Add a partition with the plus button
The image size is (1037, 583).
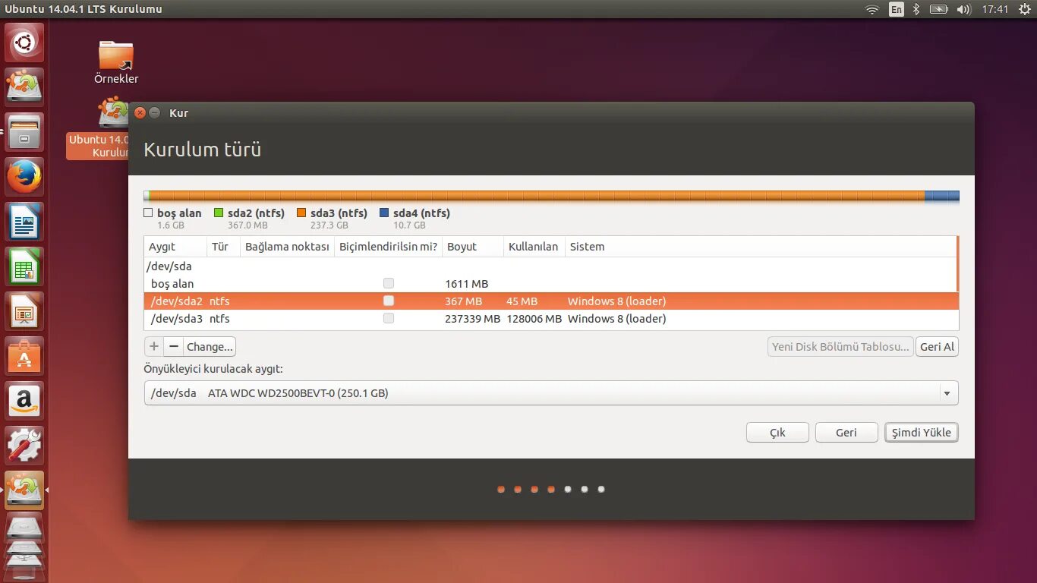pyautogui.click(x=154, y=347)
